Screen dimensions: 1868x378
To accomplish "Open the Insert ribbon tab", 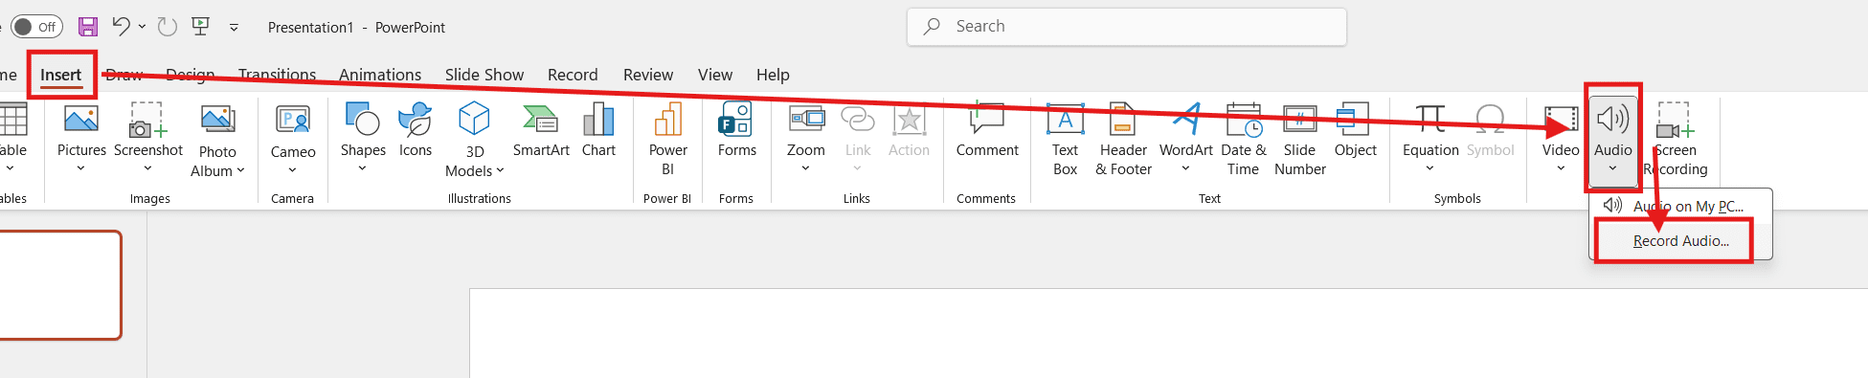I will tap(61, 75).
